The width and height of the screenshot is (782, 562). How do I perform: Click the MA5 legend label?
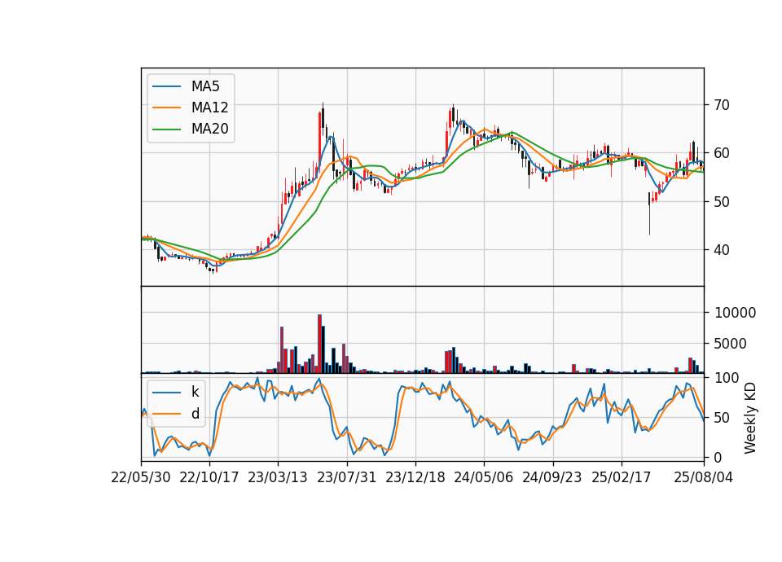point(205,86)
